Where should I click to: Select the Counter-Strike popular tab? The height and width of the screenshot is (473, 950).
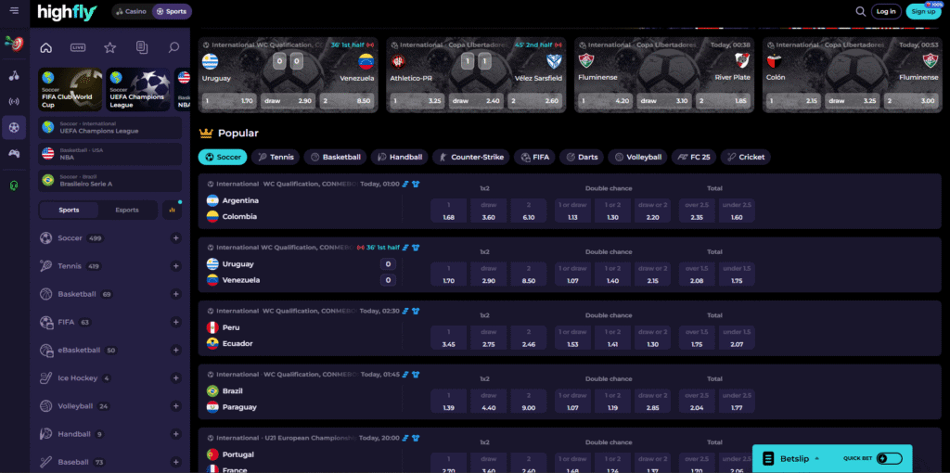[471, 157]
